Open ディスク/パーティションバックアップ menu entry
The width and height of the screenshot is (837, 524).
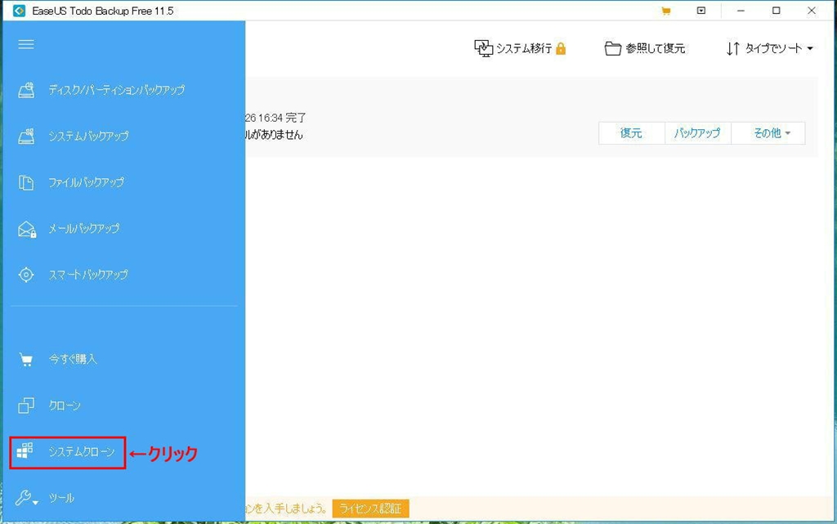[x=117, y=90]
